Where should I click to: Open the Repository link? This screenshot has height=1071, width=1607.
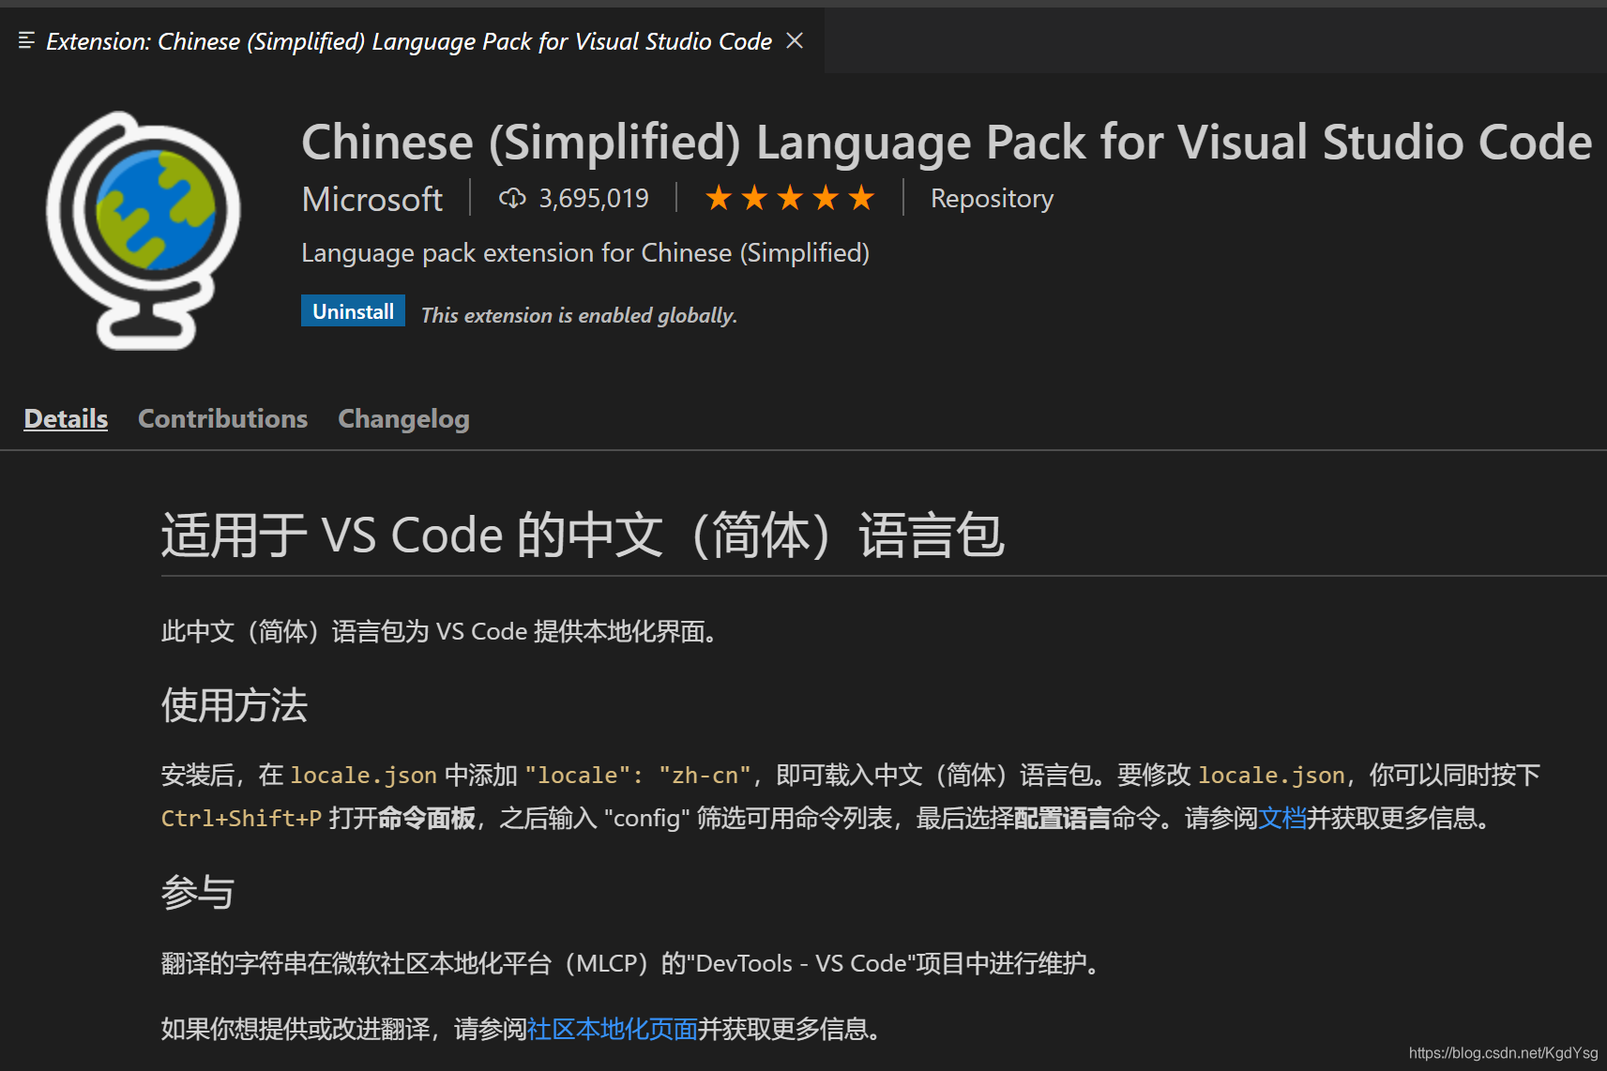(992, 198)
